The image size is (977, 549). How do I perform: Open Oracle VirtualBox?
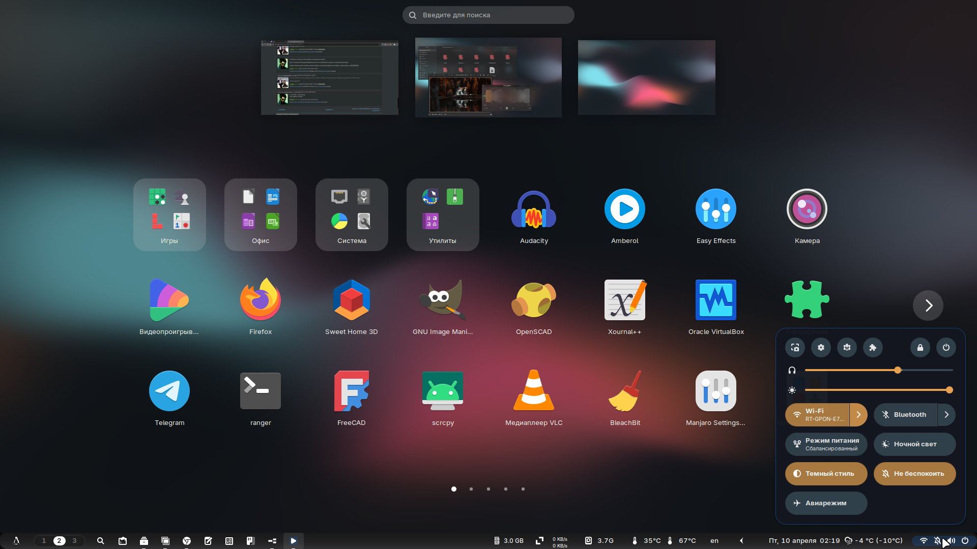716,300
